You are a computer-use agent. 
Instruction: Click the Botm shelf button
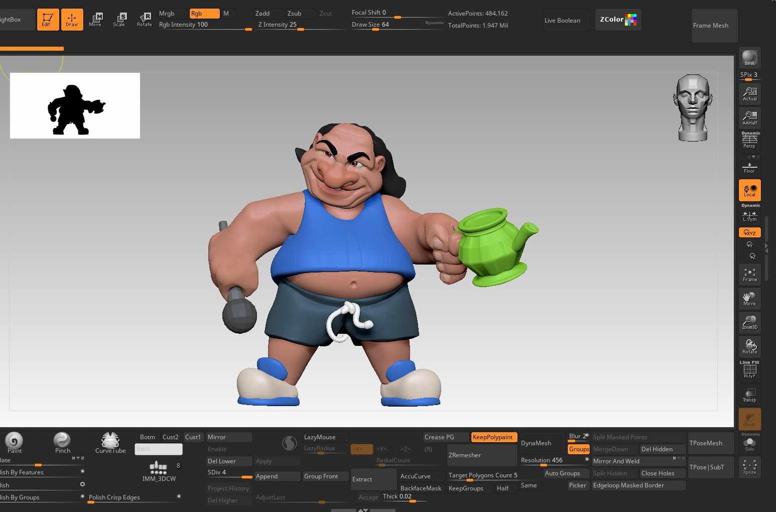(x=148, y=437)
